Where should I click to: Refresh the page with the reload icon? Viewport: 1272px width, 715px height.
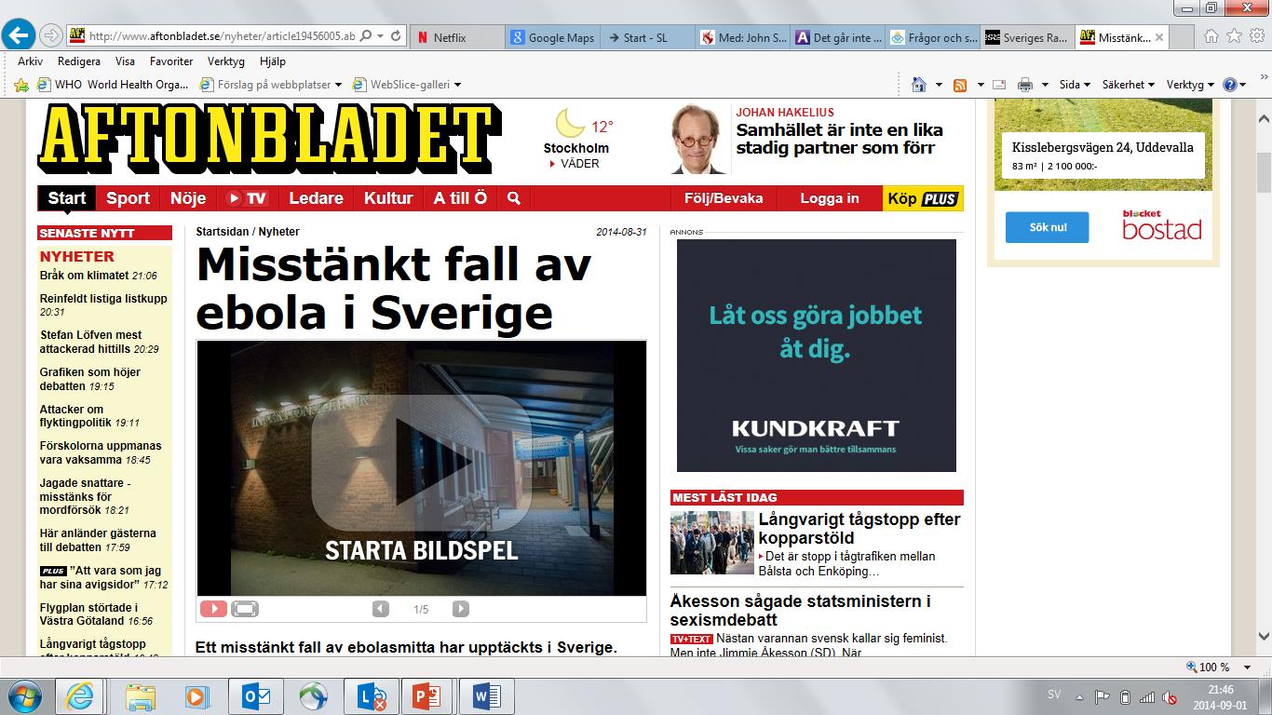coord(396,36)
